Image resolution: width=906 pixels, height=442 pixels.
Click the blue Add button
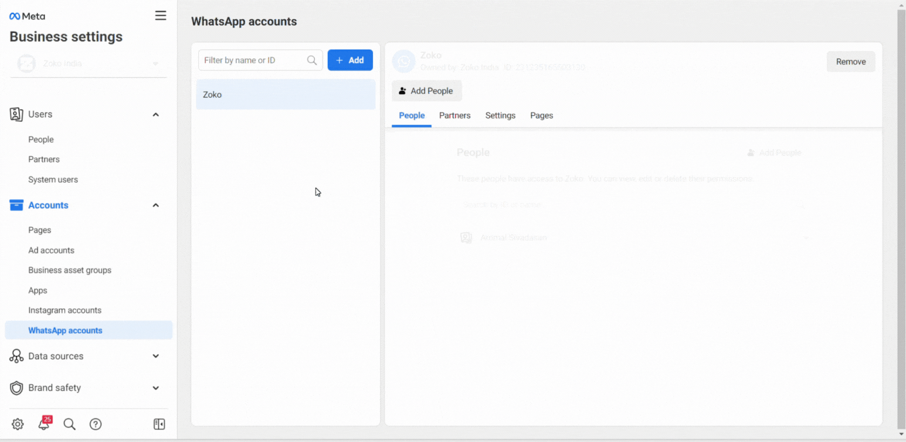350,60
